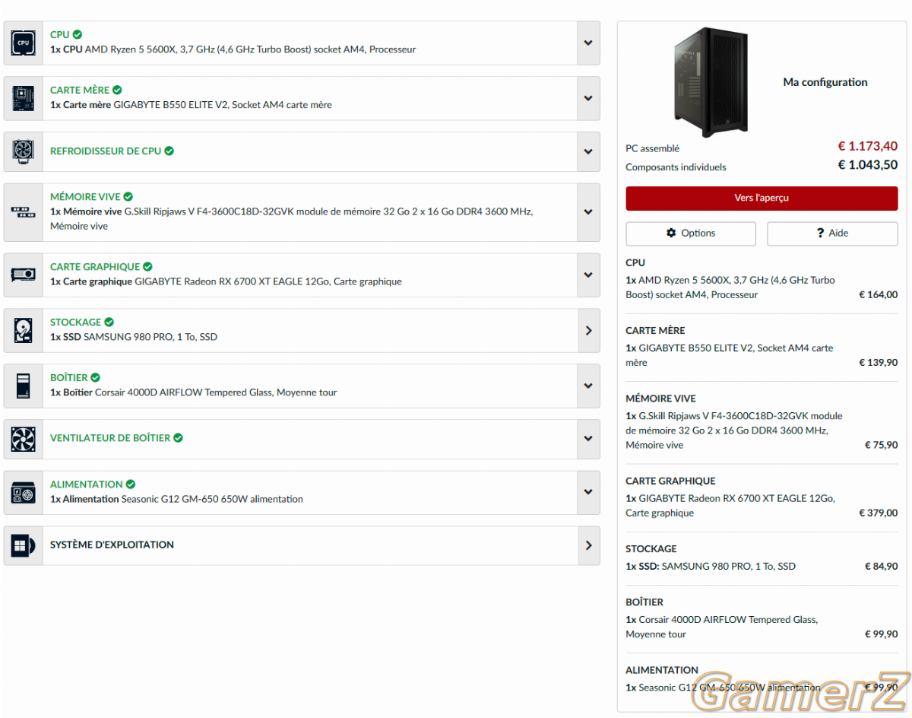This screenshot has width=912, height=718.
Task: Click the hard drive storage icon
Action: (x=23, y=330)
